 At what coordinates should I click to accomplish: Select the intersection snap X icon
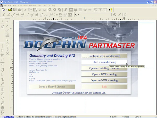coord(7,54)
